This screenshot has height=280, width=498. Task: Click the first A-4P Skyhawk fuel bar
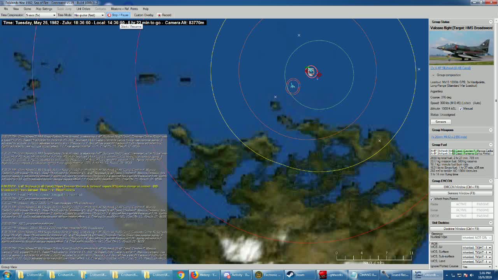pyautogui.click(x=461, y=151)
